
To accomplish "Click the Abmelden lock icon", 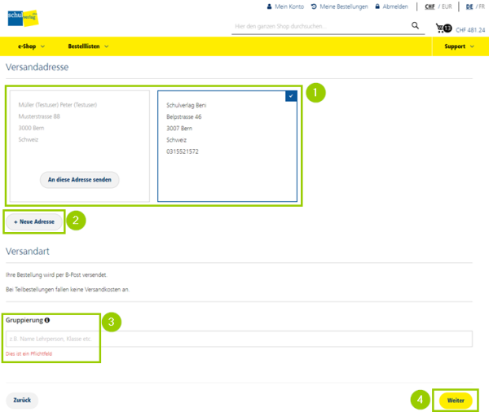I will [x=377, y=7].
